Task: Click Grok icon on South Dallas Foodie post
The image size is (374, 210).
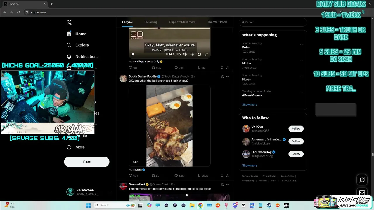Action: [x=222, y=77]
